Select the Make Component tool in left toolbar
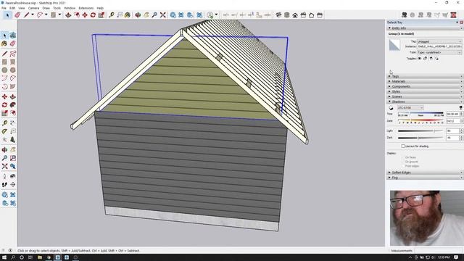The height and width of the screenshot is (261, 464). [x=13, y=36]
